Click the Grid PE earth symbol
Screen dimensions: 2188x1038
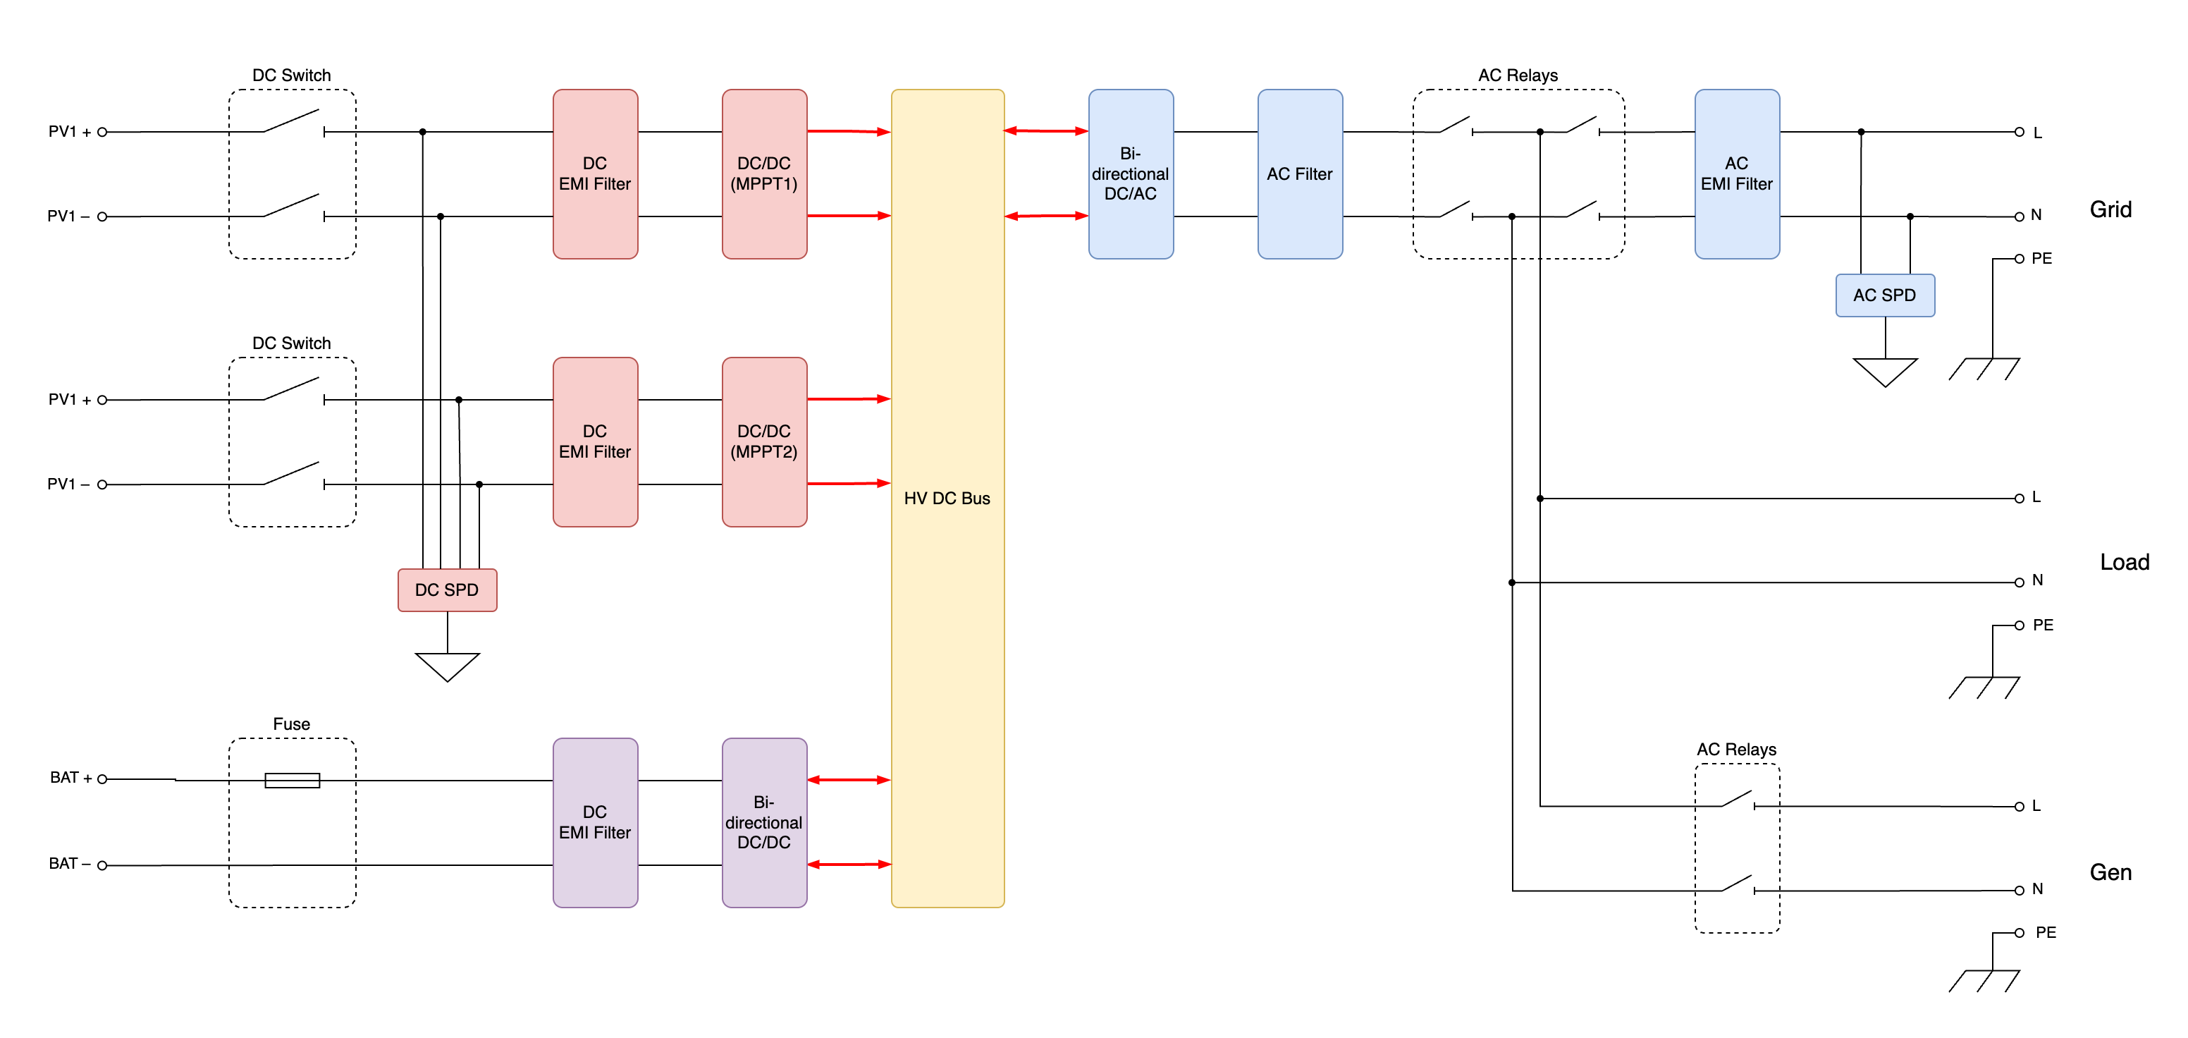pos(1984,369)
